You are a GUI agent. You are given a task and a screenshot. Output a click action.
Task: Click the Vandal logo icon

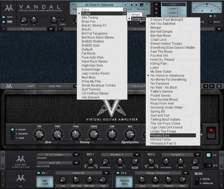pyautogui.click(x=9, y=8)
